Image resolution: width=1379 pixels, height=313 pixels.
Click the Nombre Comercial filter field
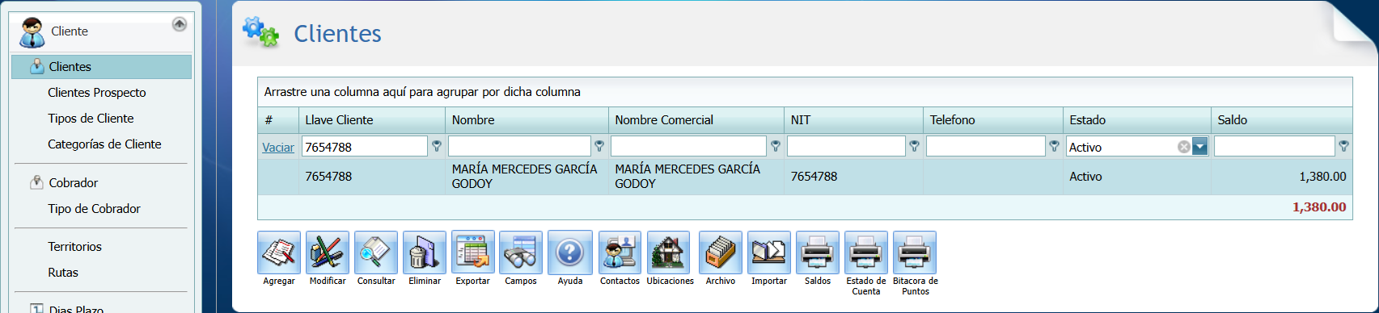coord(688,146)
